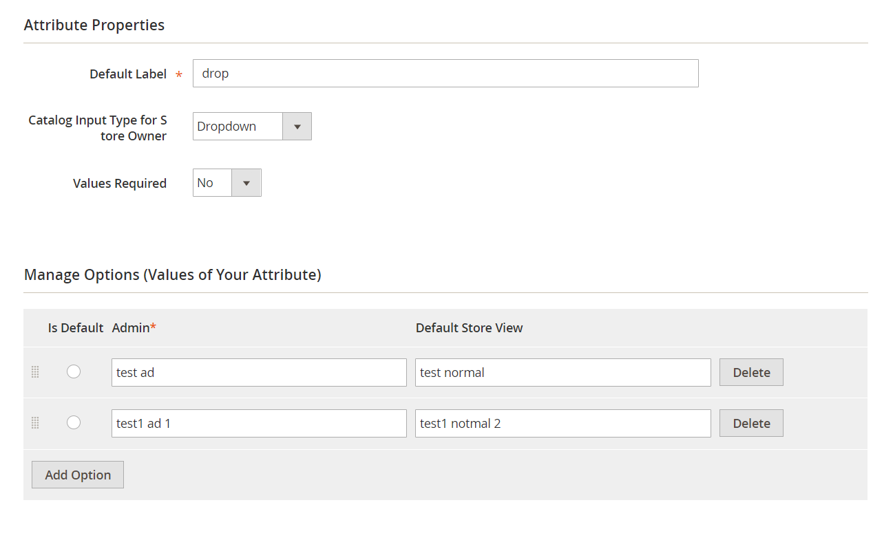Click the Default Store View field containing 'test1 notmal 2'

click(563, 423)
